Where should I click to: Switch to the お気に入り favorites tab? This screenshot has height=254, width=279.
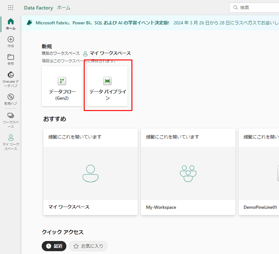click(x=88, y=246)
